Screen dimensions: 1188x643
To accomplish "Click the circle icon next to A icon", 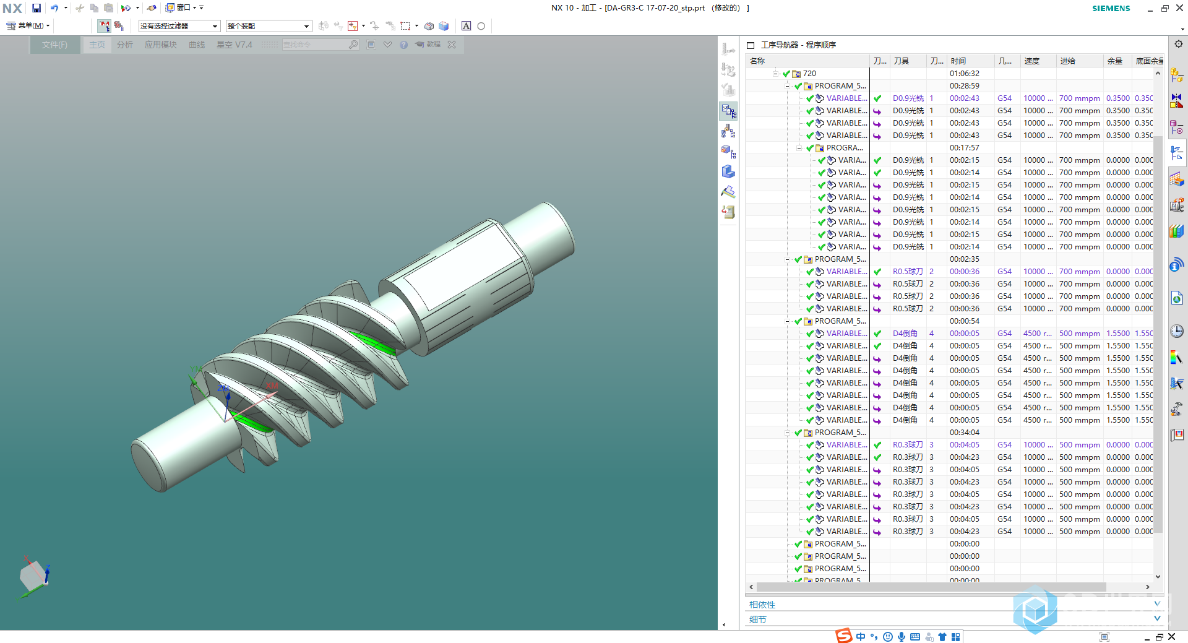I will (481, 26).
